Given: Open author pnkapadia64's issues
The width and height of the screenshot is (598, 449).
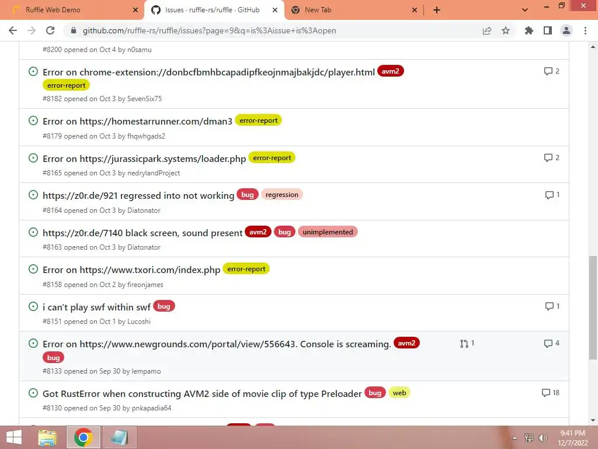Looking at the screenshot, I should [x=151, y=408].
